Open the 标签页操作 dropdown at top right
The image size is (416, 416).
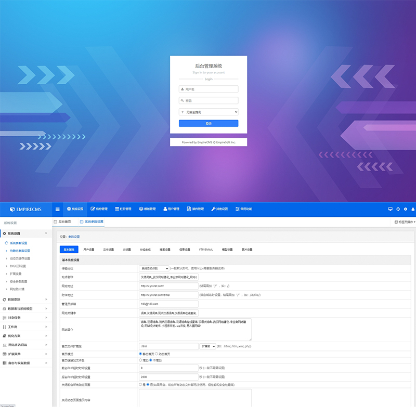(x=405, y=222)
